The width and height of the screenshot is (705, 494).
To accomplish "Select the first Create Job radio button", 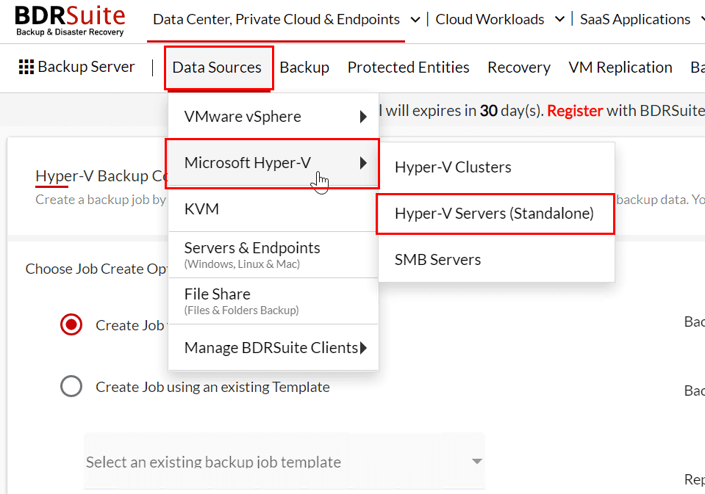I will click(x=71, y=324).
